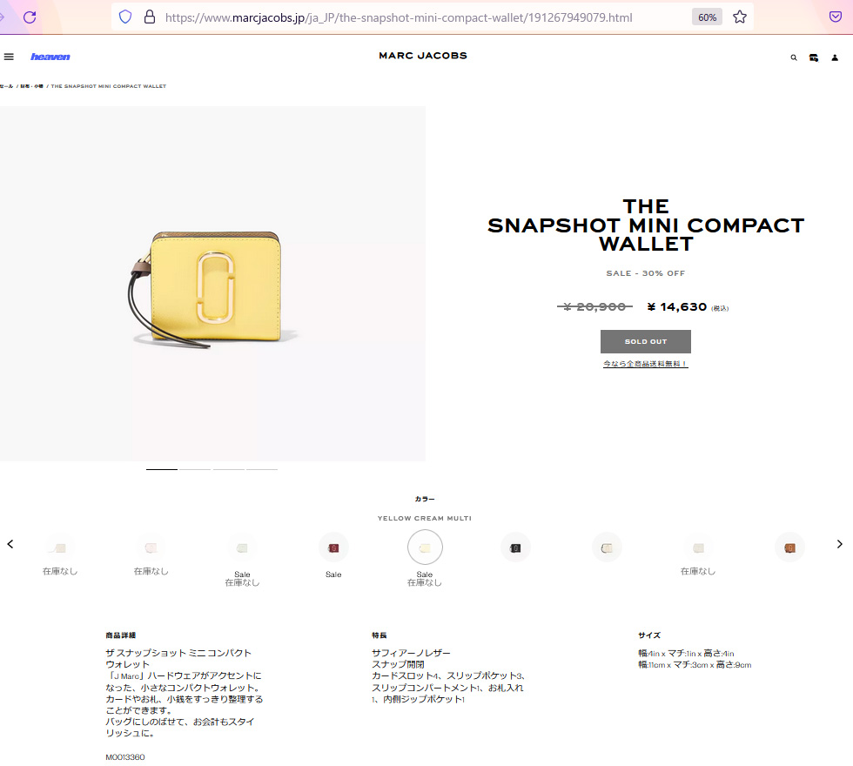Click the yellow wallet product image

[212, 284]
